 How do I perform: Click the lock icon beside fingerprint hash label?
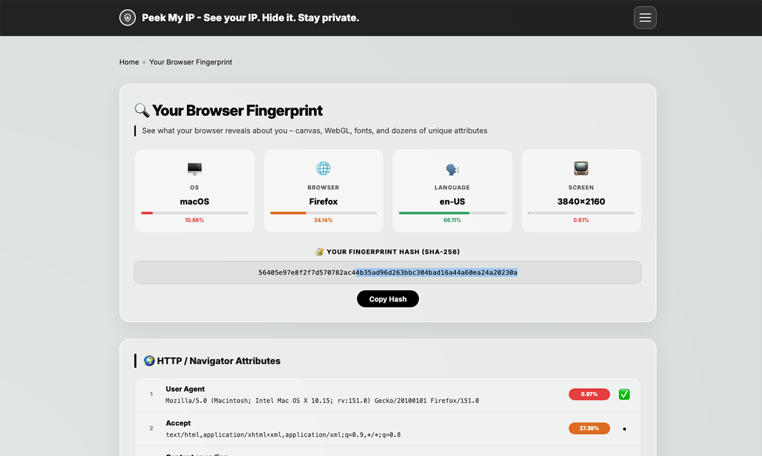[320, 252]
